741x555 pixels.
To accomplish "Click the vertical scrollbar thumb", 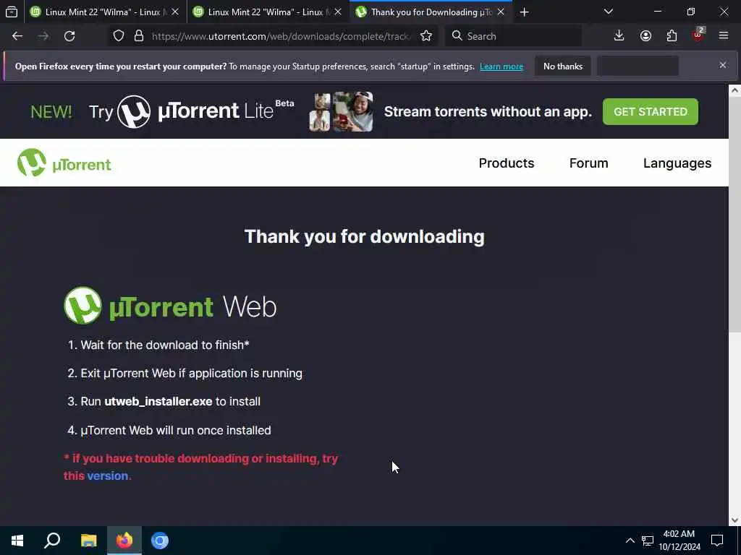I will click(734, 215).
